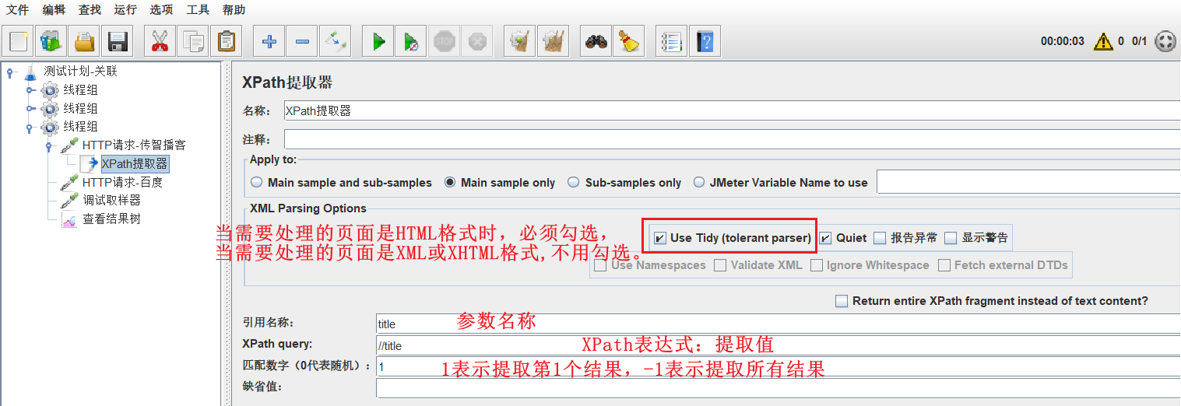
Task: Open the 选项 menu
Action: pyautogui.click(x=161, y=10)
